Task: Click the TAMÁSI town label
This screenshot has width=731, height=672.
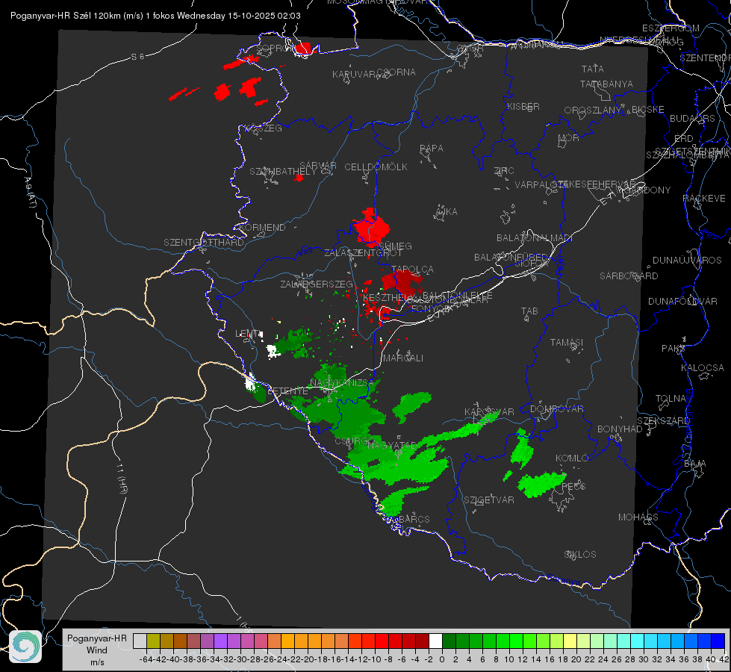Action: 567,342
